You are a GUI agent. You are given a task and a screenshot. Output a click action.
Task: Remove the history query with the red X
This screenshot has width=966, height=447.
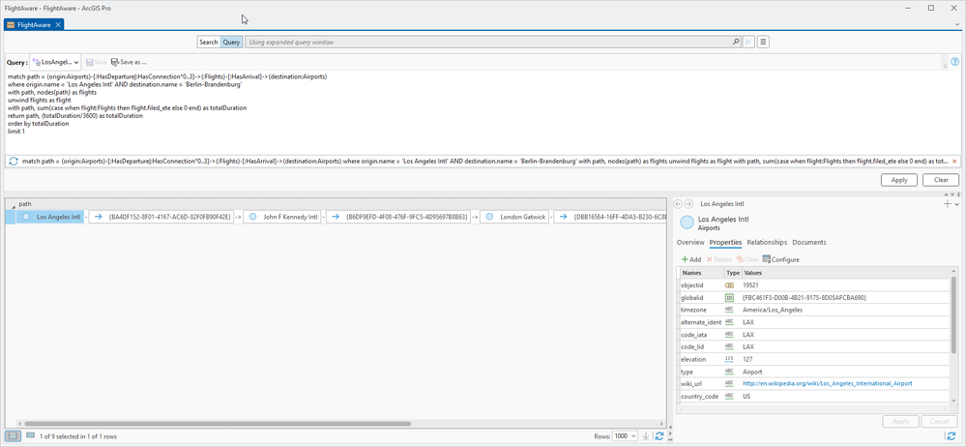pyautogui.click(x=954, y=161)
